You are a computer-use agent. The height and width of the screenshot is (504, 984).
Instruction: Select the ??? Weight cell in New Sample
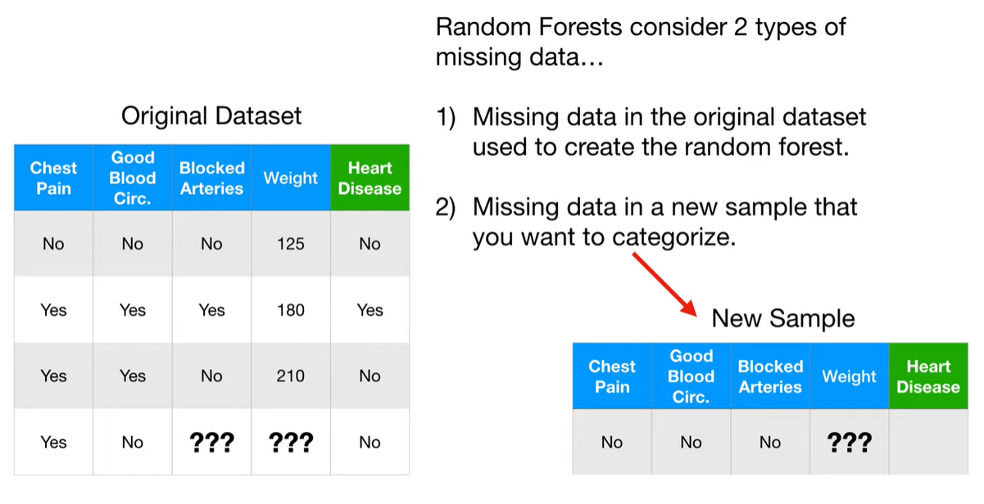(850, 443)
